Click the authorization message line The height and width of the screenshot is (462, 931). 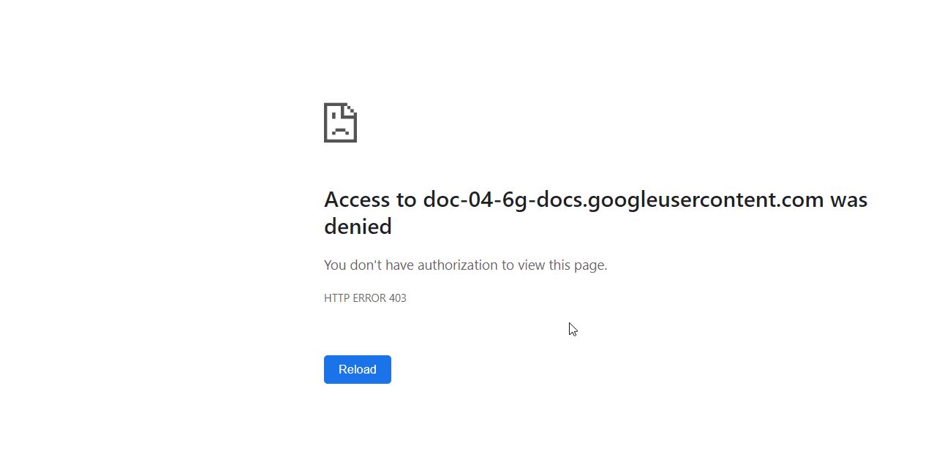coord(465,265)
